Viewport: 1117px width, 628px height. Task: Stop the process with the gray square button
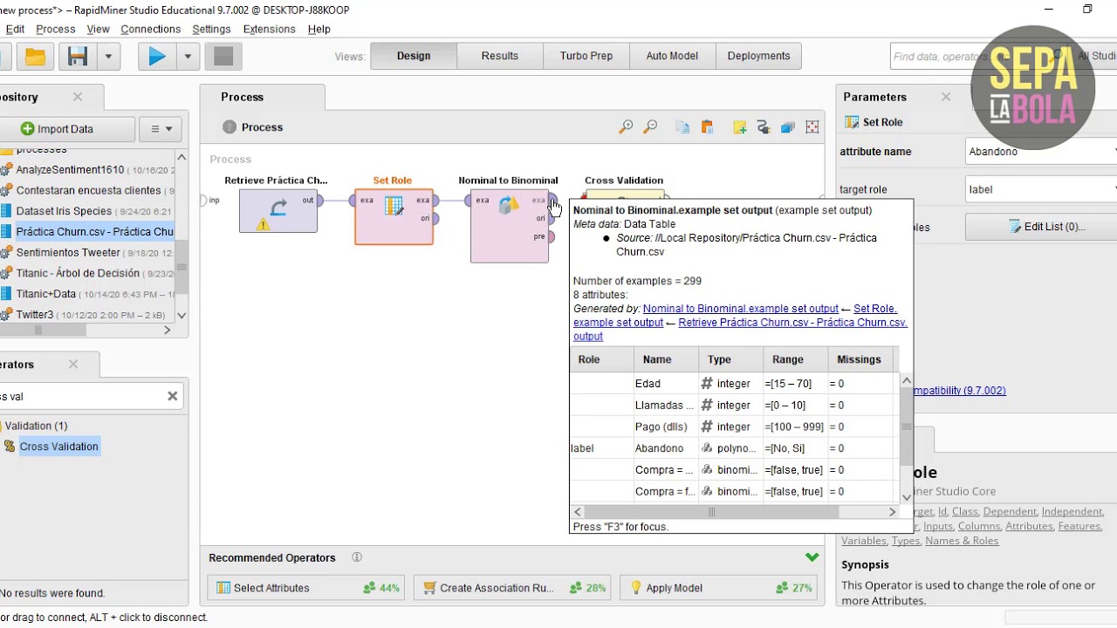(x=223, y=57)
